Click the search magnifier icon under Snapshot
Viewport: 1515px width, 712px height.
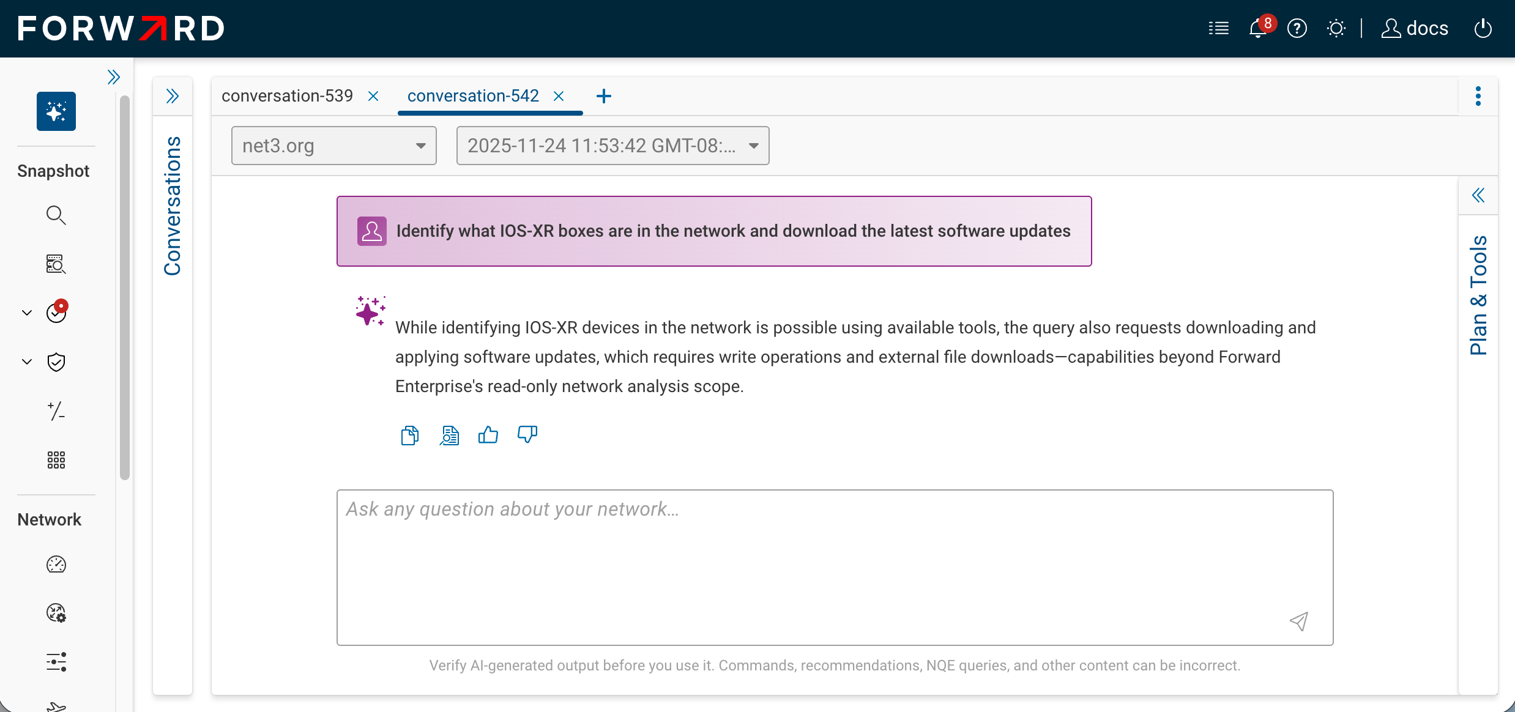[x=56, y=215]
